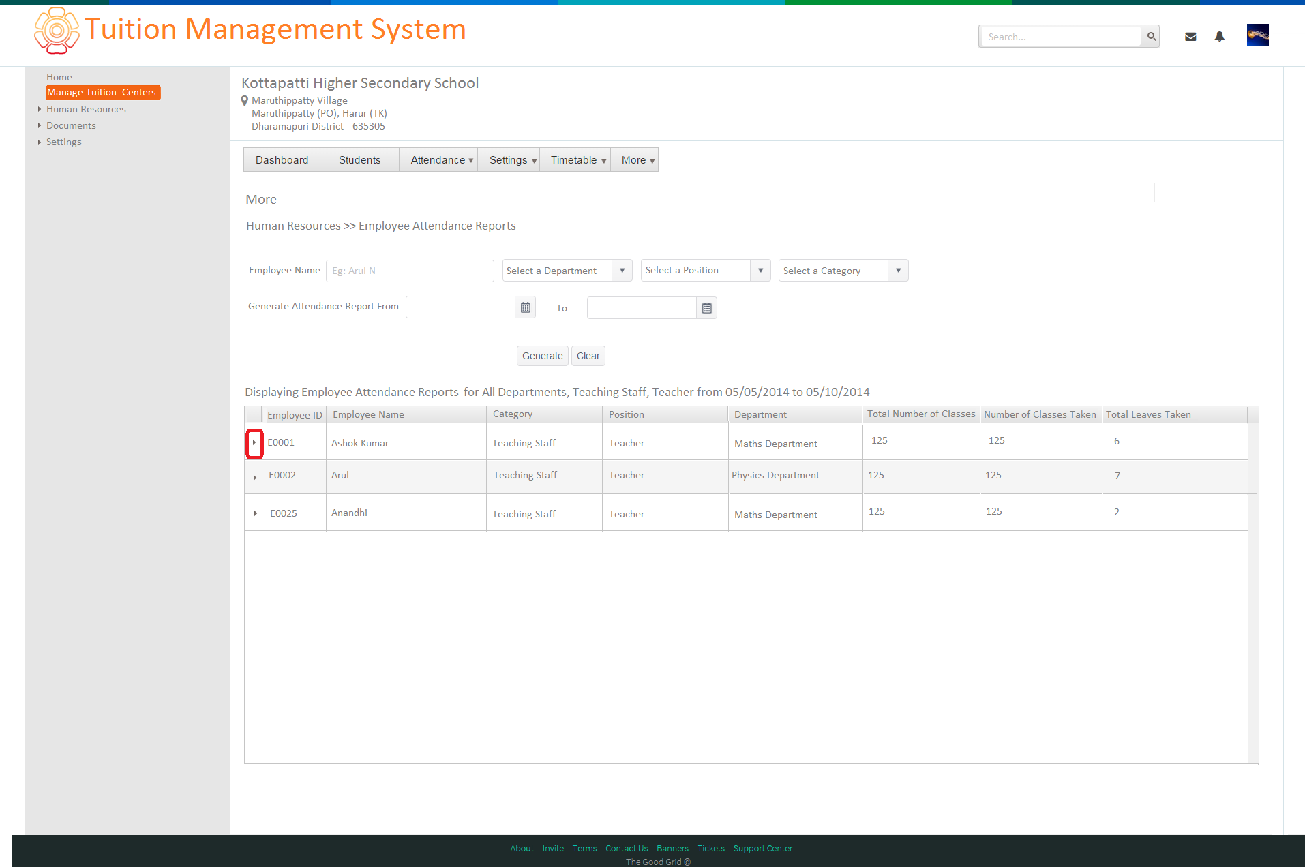Sort by Position column header
The image size is (1305, 867).
click(665, 414)
